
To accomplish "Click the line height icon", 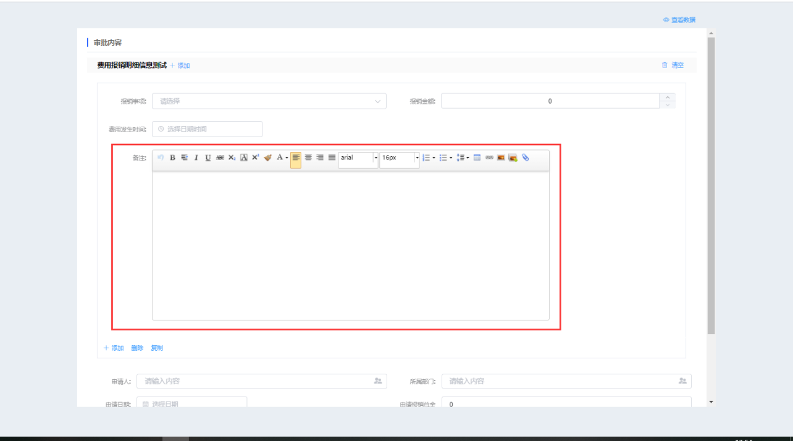I will coord(460,157).
